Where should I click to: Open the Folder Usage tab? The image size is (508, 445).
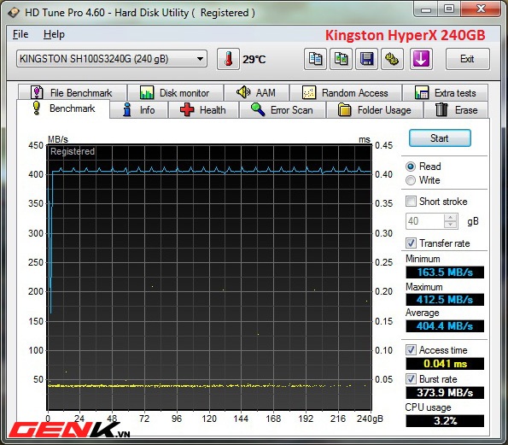[375, 110]
